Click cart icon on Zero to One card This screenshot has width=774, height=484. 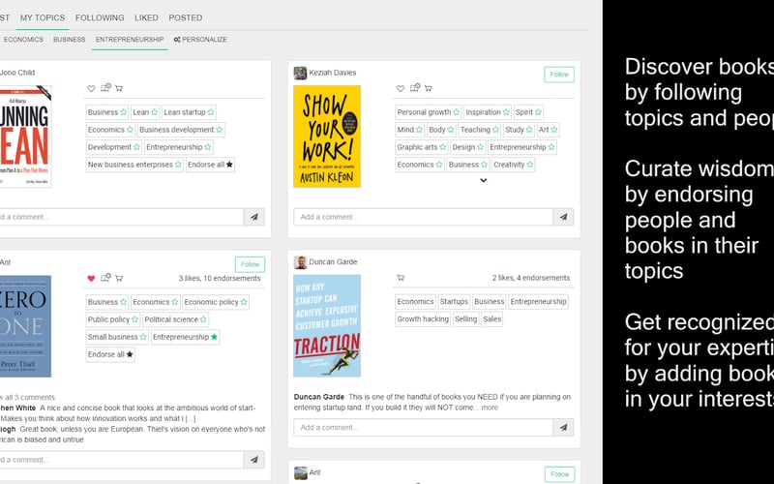click(119, 278)
